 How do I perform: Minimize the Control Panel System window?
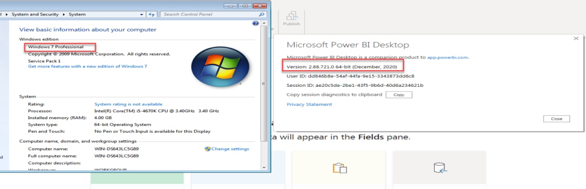coord(231,5)
